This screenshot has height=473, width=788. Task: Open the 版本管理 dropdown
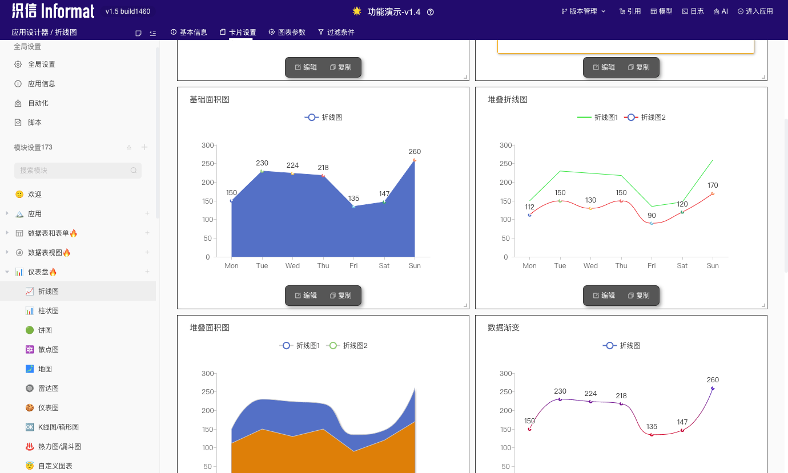(584, 11)
